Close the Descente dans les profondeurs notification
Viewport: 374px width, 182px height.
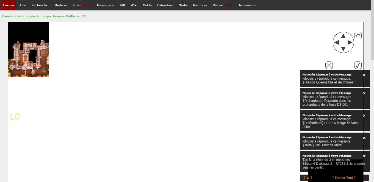click(x=364, y=93)
